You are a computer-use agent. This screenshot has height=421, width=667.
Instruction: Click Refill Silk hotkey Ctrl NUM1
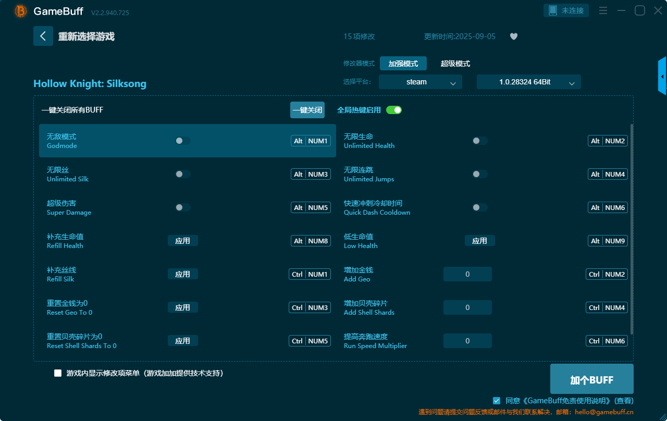tap(310, 274)
